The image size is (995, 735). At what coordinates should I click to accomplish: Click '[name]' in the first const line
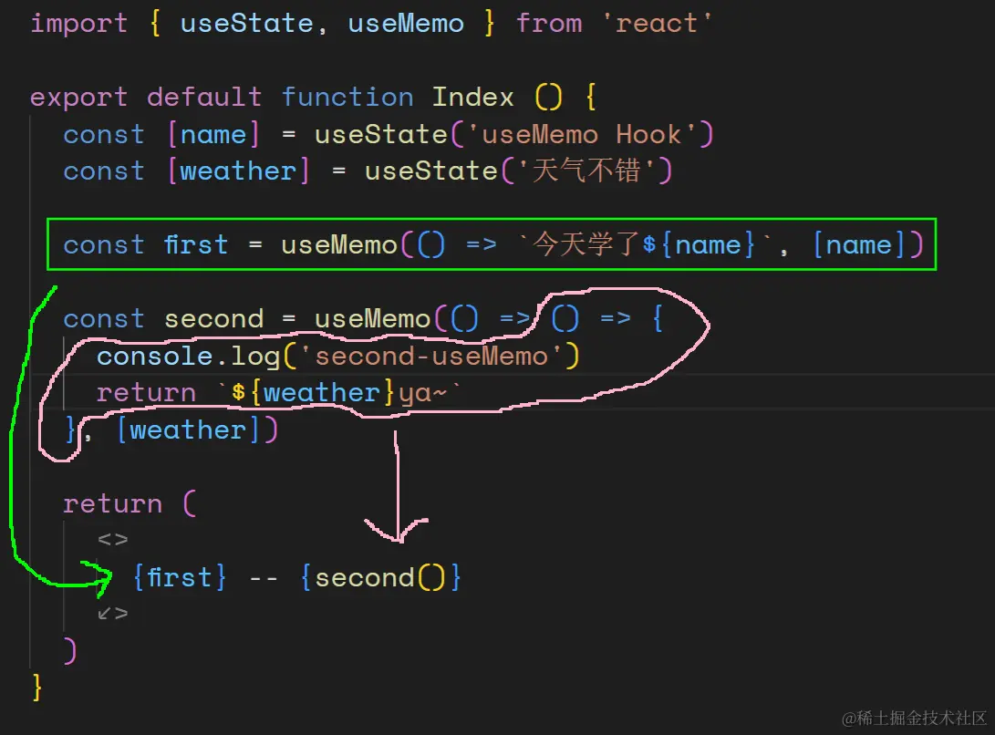[213, 135]
